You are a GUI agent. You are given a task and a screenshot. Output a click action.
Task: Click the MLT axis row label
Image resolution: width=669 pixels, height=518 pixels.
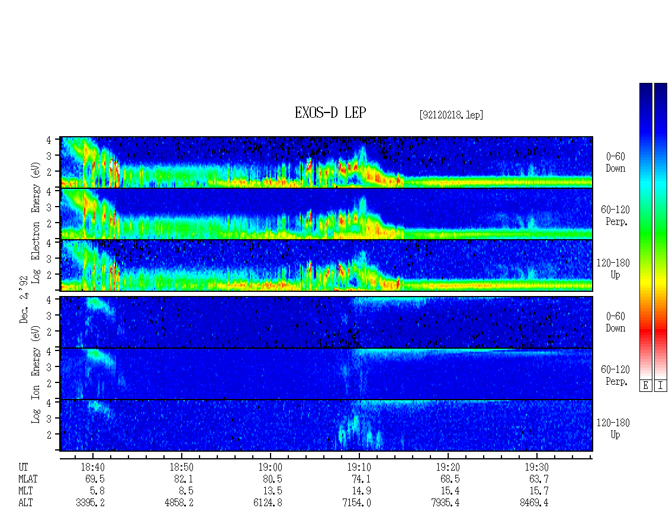point(25,491)
